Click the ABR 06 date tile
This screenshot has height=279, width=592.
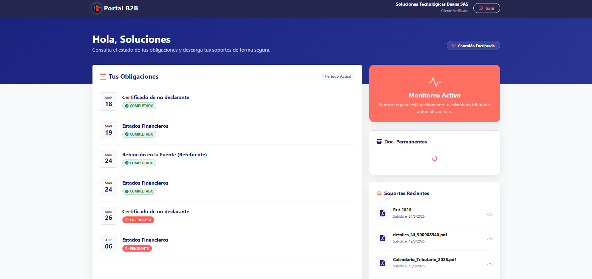(x=109, y=244)
